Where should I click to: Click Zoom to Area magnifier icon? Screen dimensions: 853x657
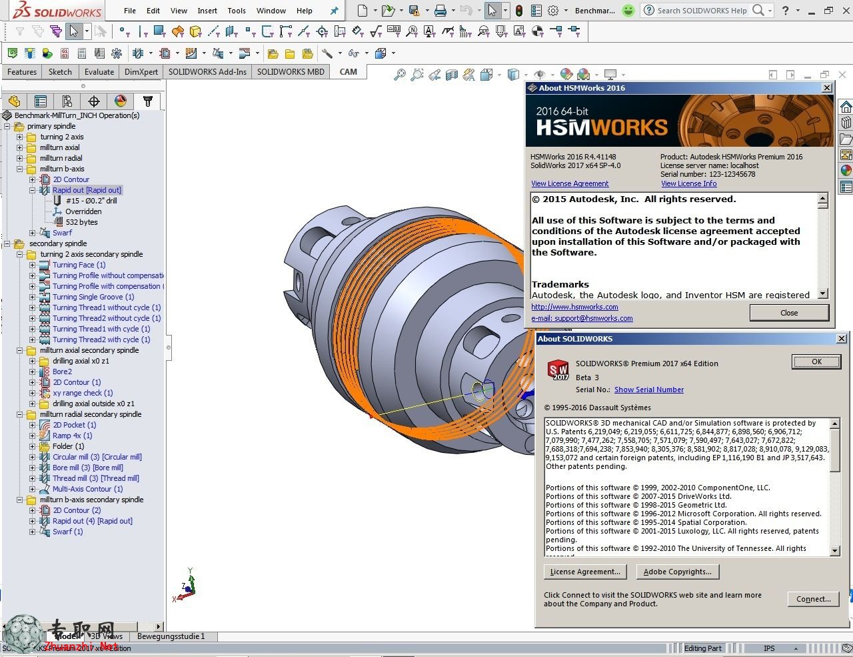pos(417,75)
